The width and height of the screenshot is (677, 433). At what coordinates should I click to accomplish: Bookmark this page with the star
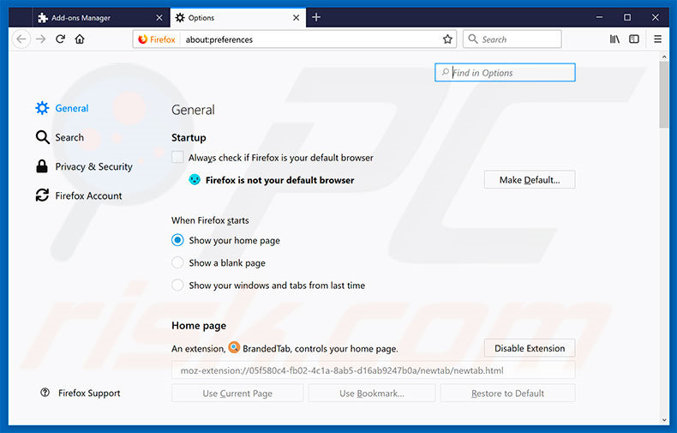447,39
